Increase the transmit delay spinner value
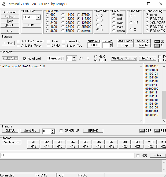 coord(53,130)
